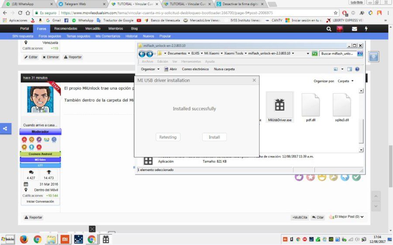Click Iniciar Conversación under moderator profile
This screenshot has width=393, height=245.
click(x=40, y=201)
